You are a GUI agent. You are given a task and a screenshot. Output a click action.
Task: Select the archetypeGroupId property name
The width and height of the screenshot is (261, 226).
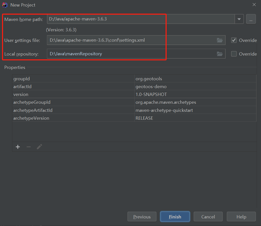[x=32, y=102]
